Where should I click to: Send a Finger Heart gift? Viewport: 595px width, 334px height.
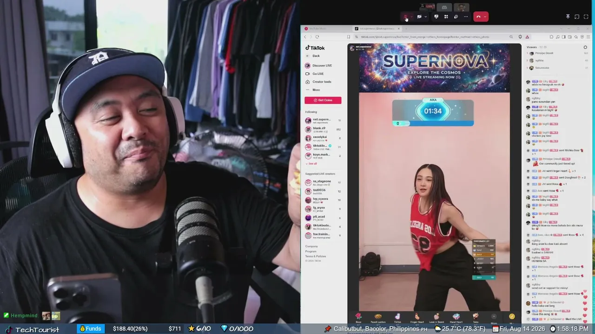point(417,318)
